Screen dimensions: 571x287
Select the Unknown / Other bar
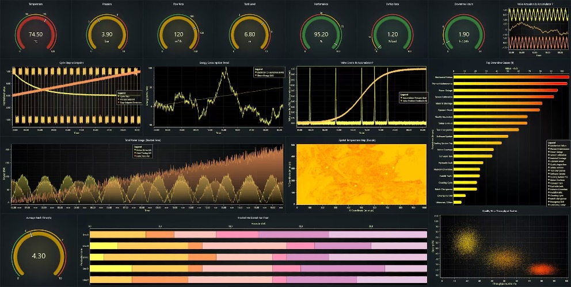click(x=458, y=203)
